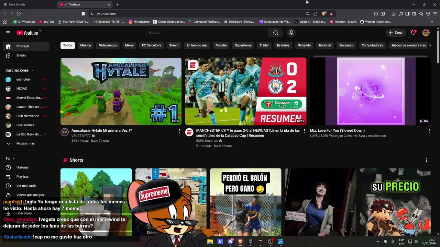Open the browser extensions puzzle icon
Viewport: 440px width, 247px height.
pos(376,14)
